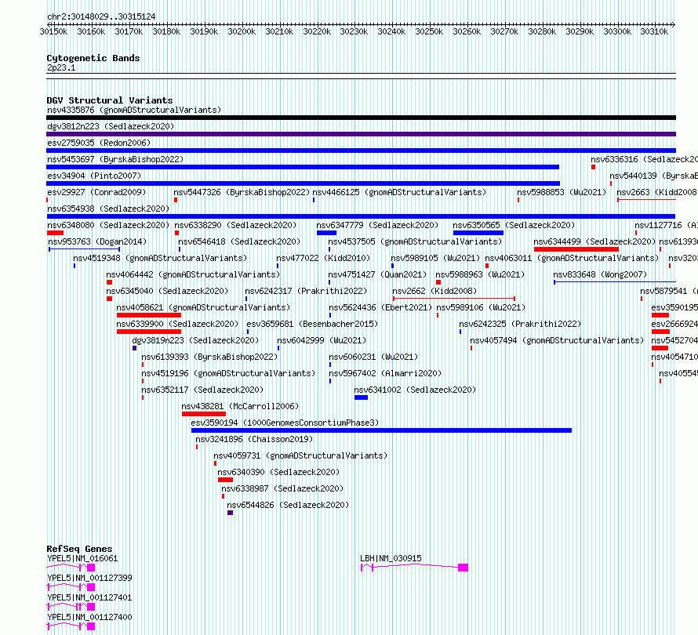The width and height of the screenshot is (698, 635).
Task: Select nsv6060231 (Wu2021) label
Action: click(373, 357)
